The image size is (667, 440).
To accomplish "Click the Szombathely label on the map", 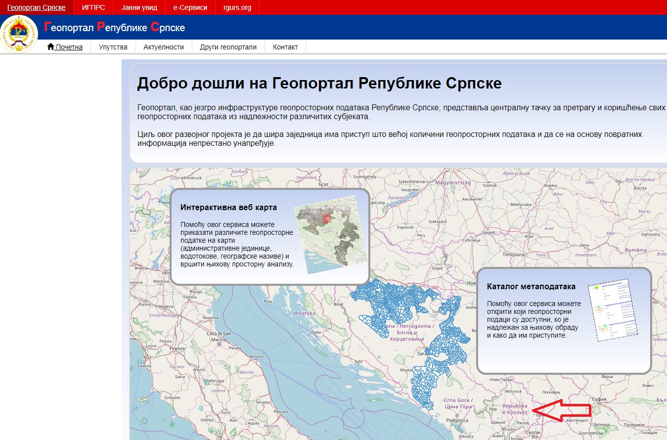I will 365,176.
